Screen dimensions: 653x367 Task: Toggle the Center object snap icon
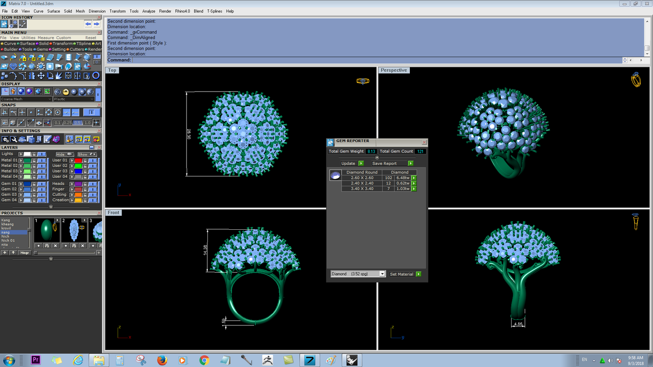(x=57, y=112)
